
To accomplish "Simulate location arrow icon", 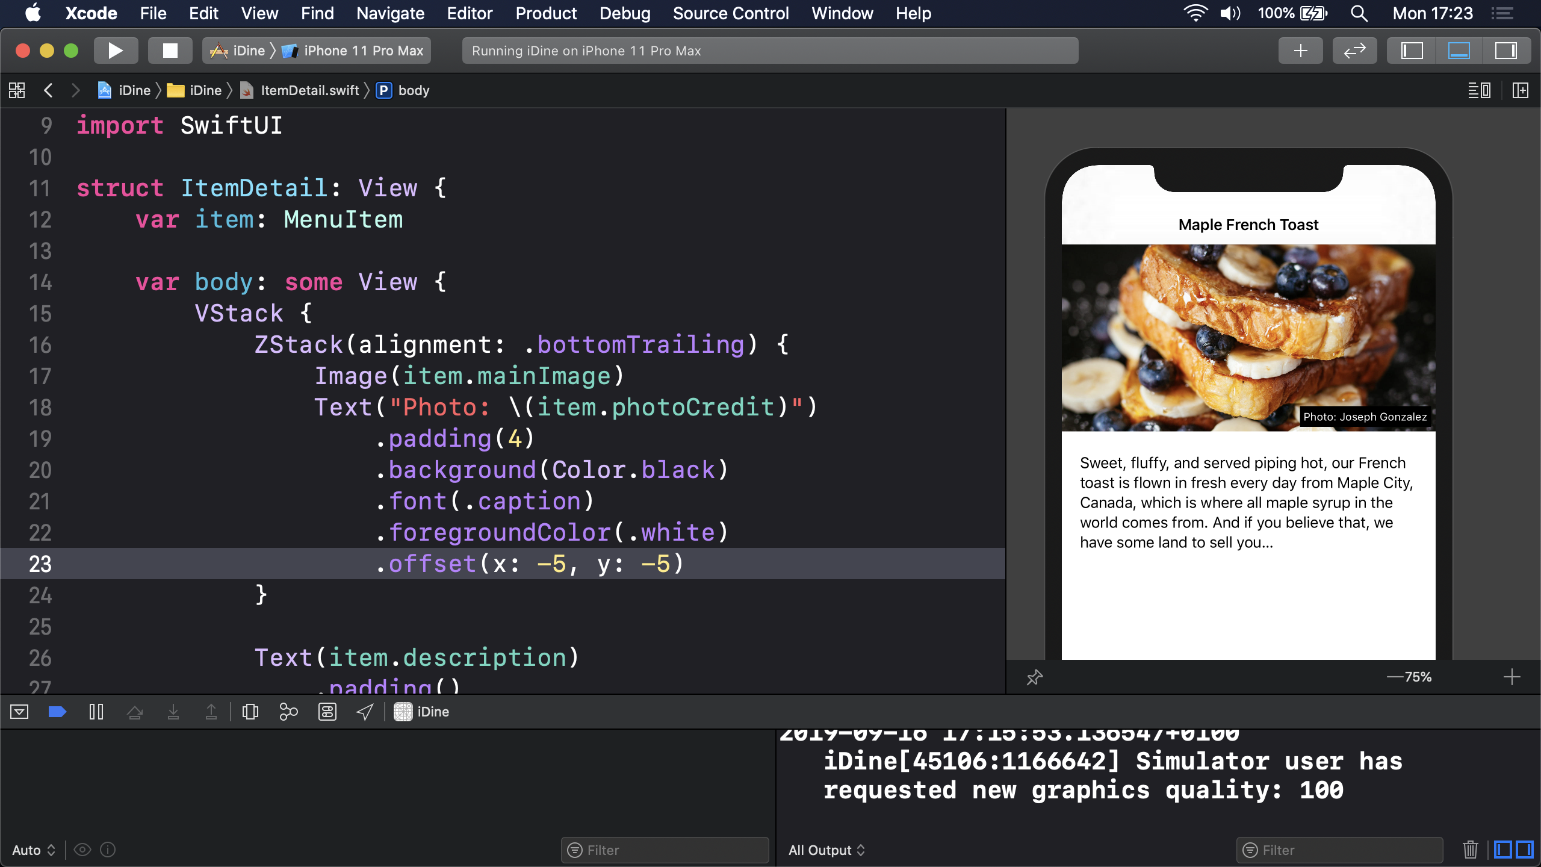I will (x=364, y=712).
